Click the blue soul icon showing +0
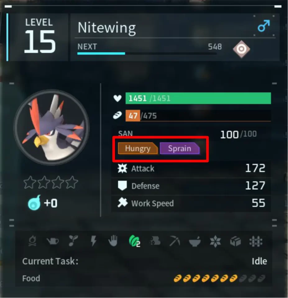288x298 pixels. (34, 203)
